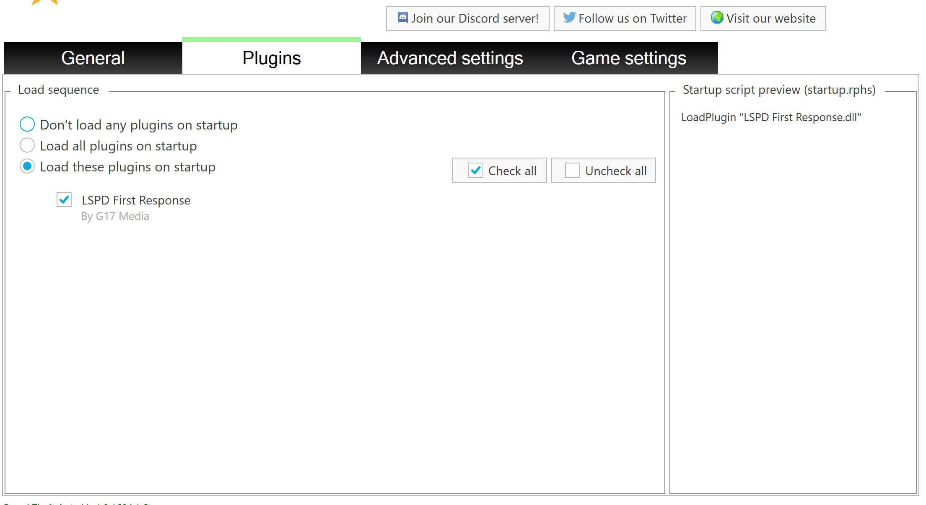Open the Advanced settings tab
Viewport: 926px width, 505px height.
[450, 58]
